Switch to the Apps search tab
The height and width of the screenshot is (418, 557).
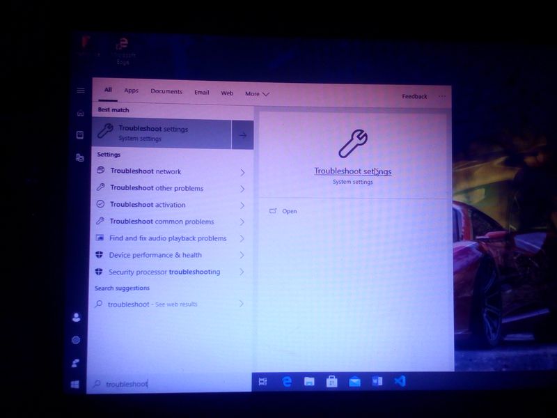[x=131, y=91]
